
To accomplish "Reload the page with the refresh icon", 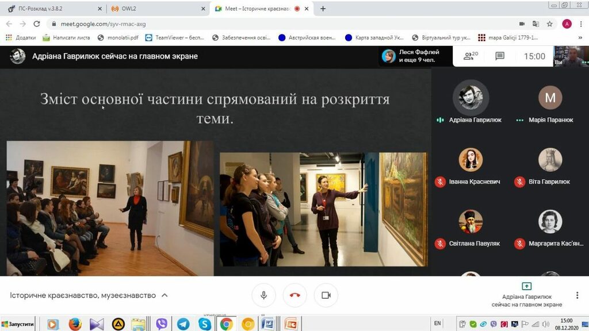I will click(37, 24).
